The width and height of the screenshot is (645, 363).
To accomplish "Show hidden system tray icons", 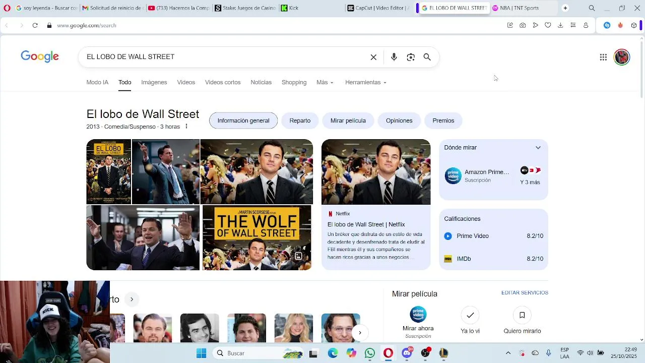I will pyautogui.click(x=508, y=353).
